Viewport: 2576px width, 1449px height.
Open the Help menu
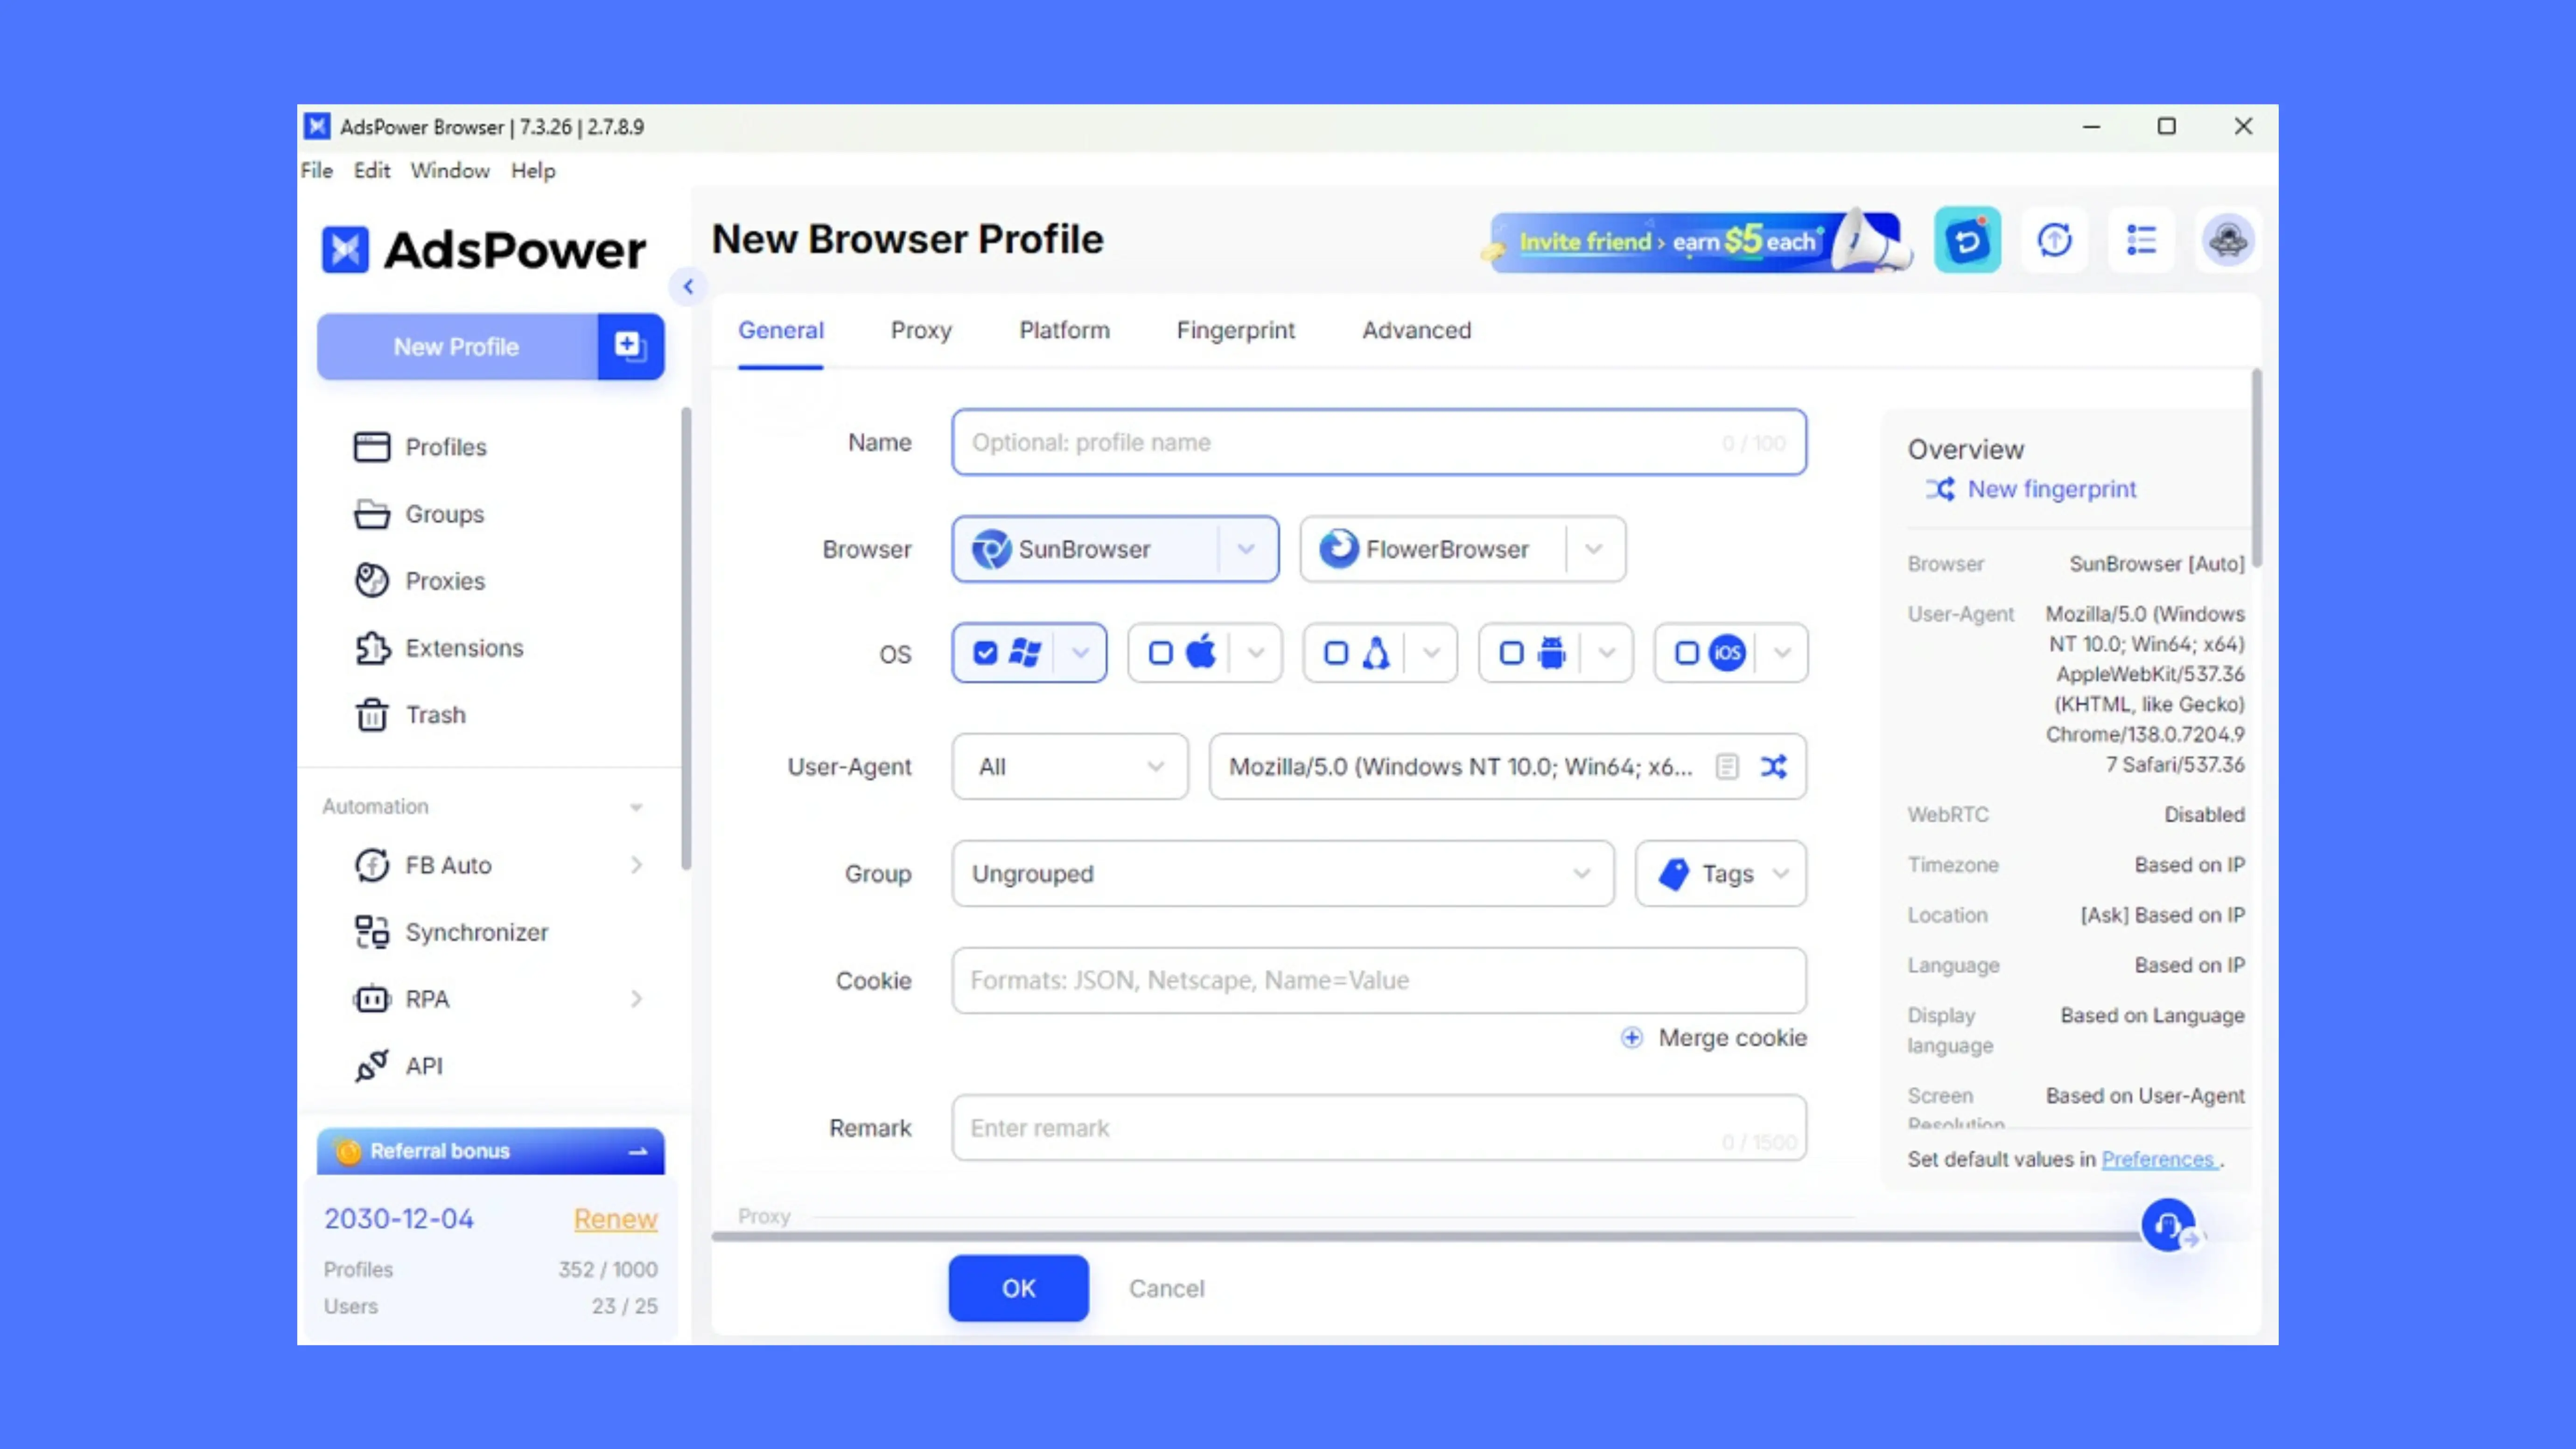click(x=533, y=171)
